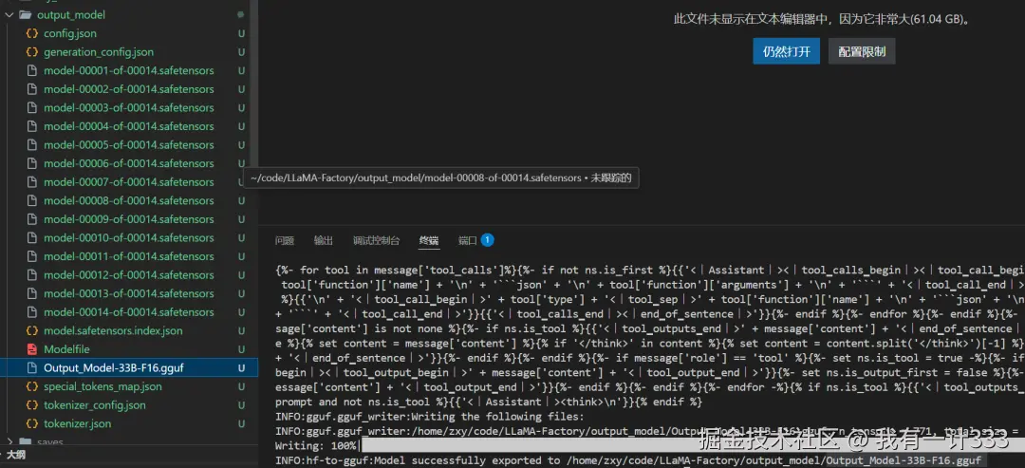The image size is (1025, 468).
Task: Click file icon of model-00012-of-00014.safetensors
Action: point(30,275)
